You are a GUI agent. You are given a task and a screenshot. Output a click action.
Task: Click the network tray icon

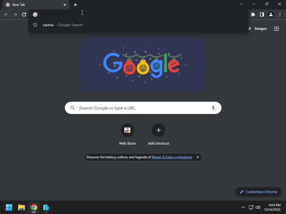[x=251, y=207]
